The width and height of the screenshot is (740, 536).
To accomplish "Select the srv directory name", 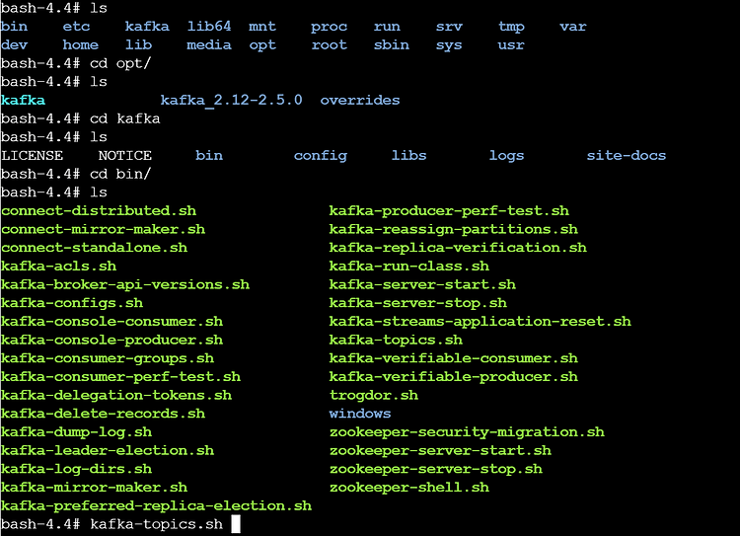I will 449,27.
